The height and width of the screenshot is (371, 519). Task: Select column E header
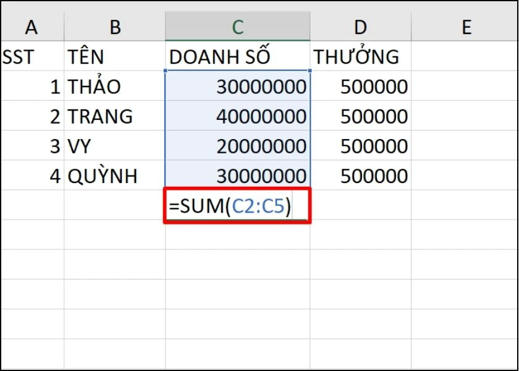(465, 27)
